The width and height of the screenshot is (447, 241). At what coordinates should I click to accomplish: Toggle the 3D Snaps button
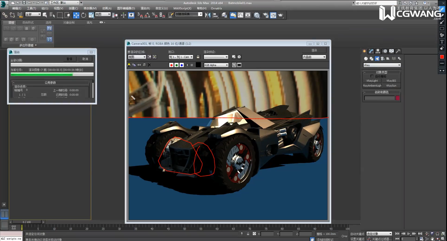[140, 15]
